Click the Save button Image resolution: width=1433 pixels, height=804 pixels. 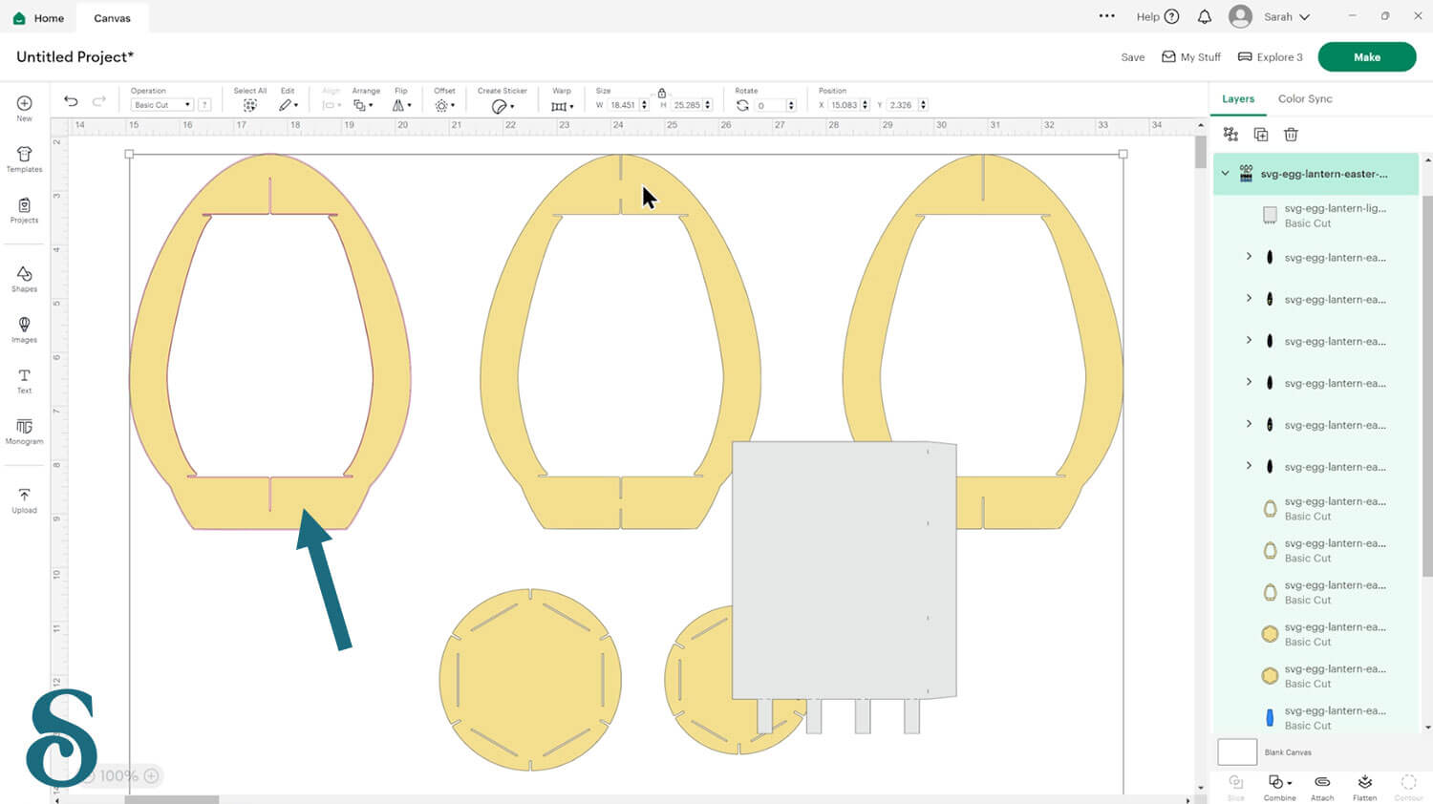[1132, 57]
